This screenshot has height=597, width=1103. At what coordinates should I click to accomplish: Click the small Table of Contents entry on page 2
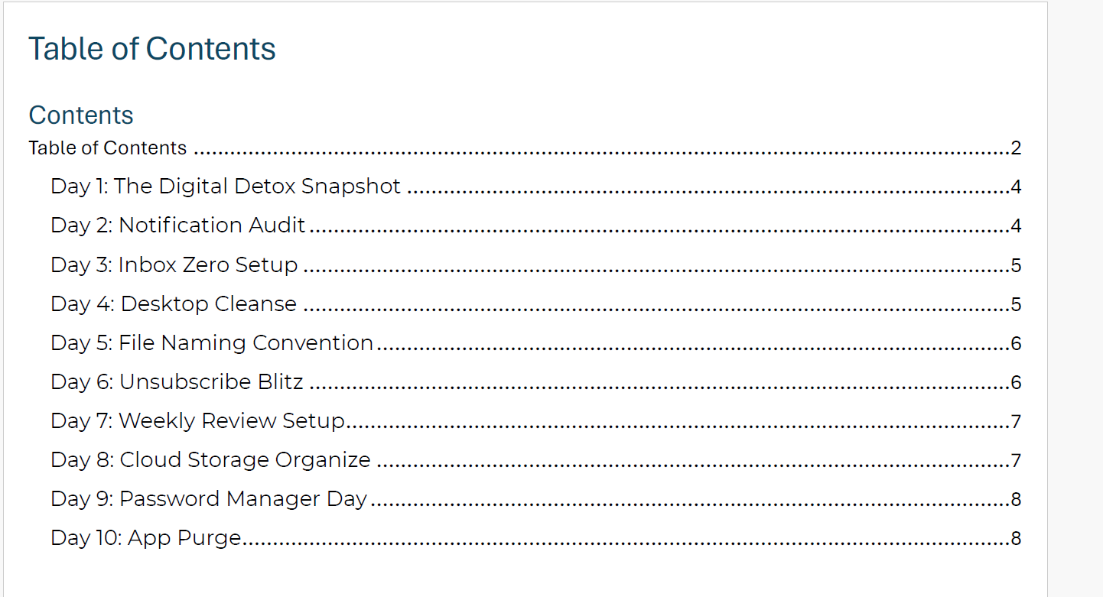coord(108,148)
